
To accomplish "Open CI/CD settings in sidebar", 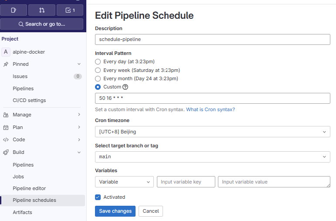I will 42,100.
